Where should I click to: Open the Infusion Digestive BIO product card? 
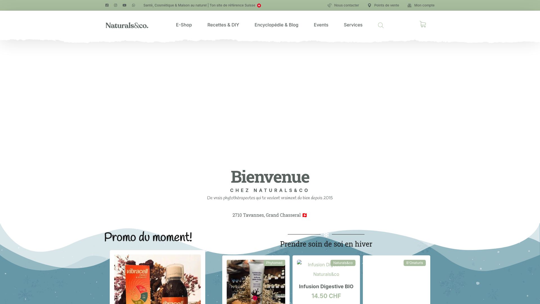click(326, 286)
